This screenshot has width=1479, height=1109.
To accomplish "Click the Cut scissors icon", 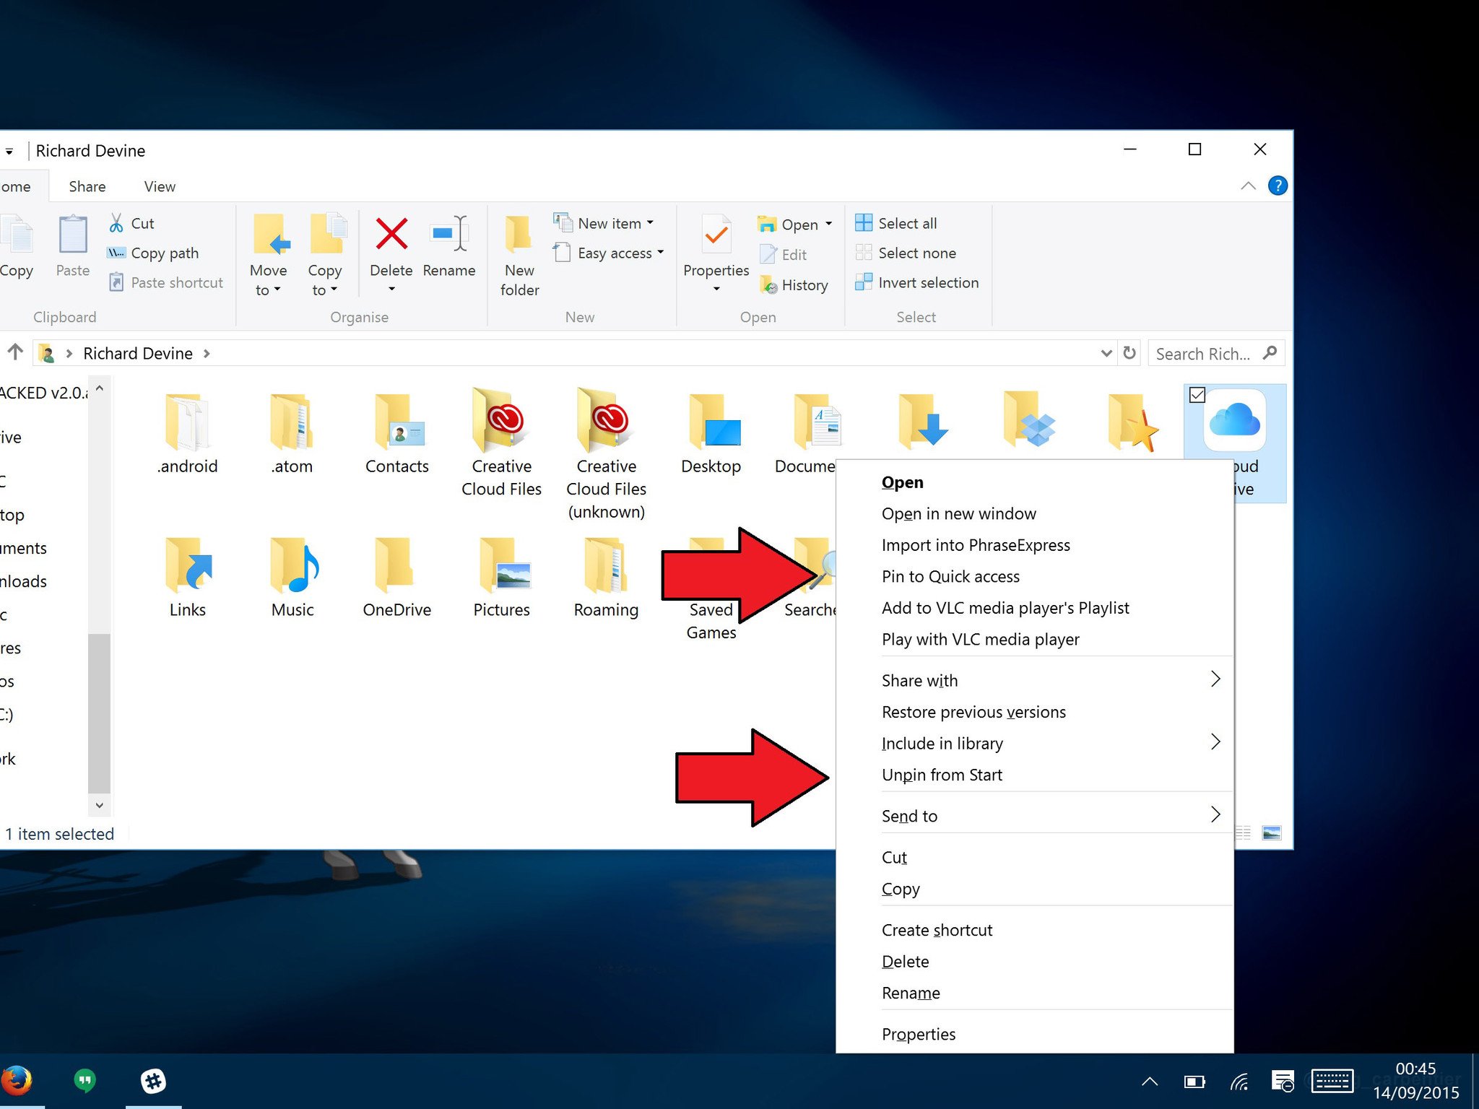I will coord(116,223).
